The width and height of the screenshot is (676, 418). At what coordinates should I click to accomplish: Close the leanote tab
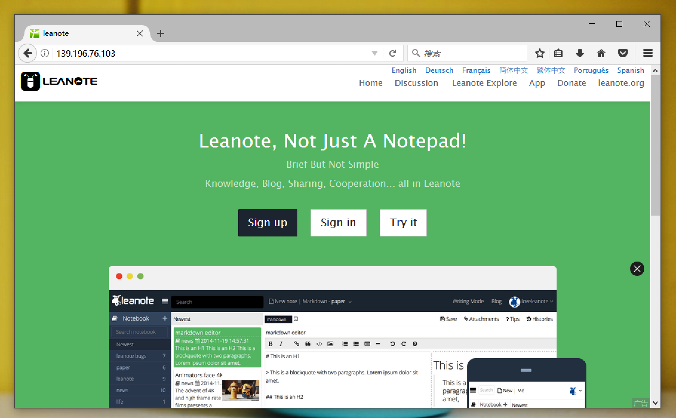point(140,33)
